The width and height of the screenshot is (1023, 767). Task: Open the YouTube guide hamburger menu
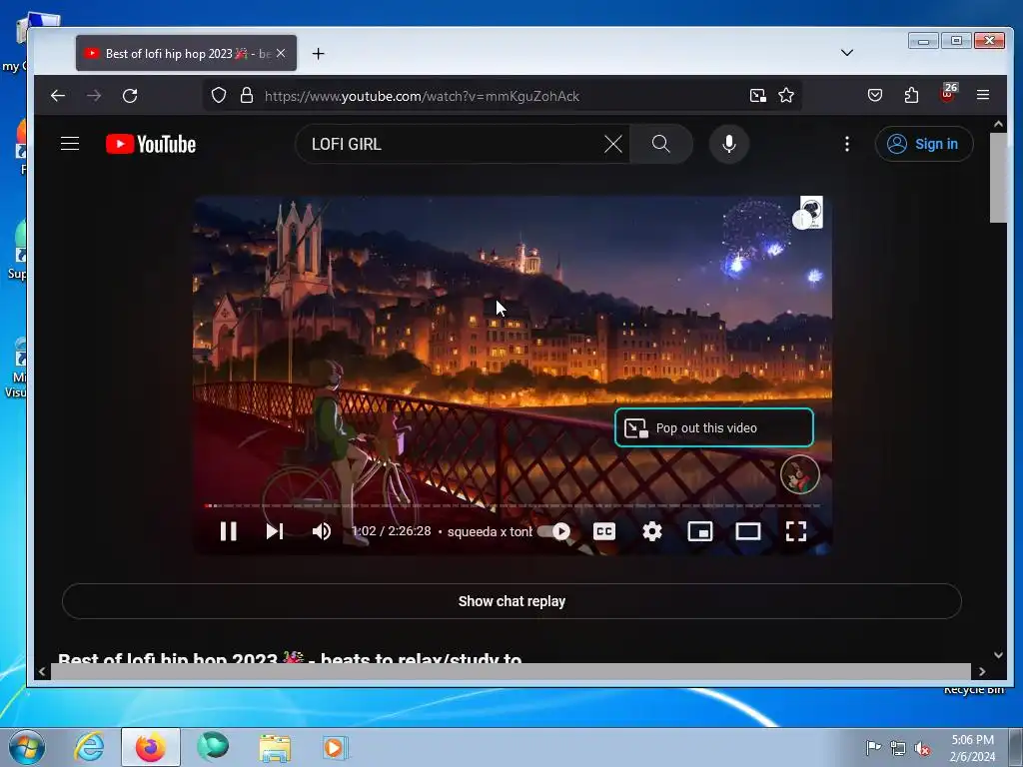pos(70,144)
